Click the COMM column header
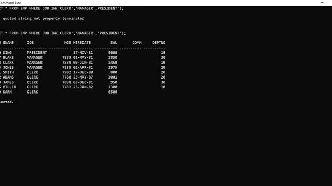The height and width of the screenshot is (186, 332). click(x=137, y=43)
